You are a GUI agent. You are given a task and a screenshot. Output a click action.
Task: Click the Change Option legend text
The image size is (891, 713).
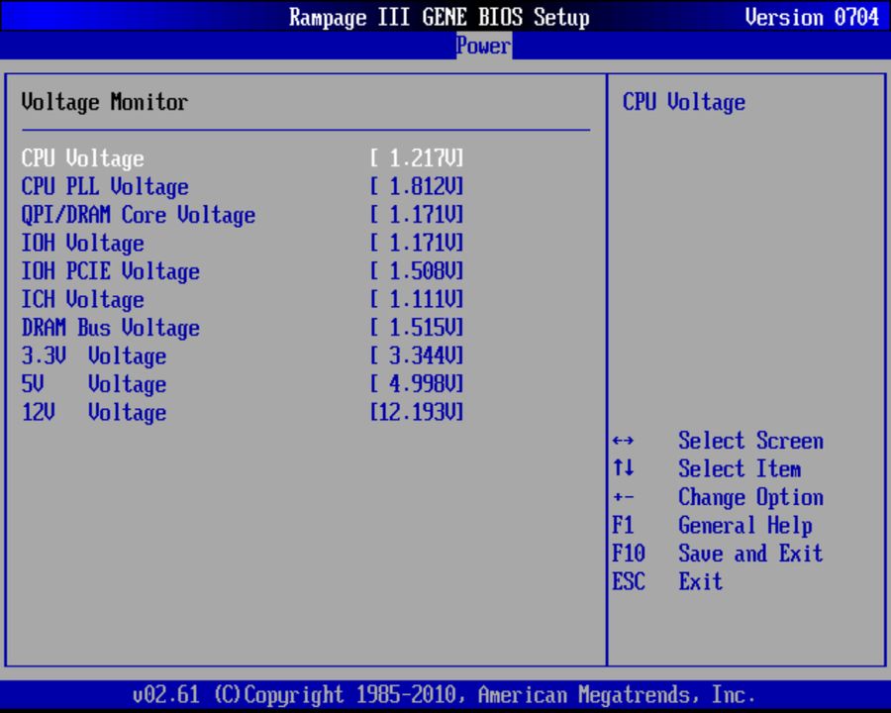click(750, 497)
